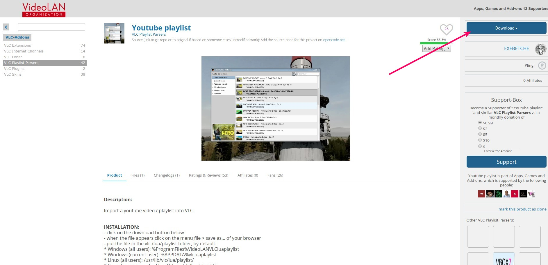Click the EXEBETCHE user avatar

tap(541, 49)
